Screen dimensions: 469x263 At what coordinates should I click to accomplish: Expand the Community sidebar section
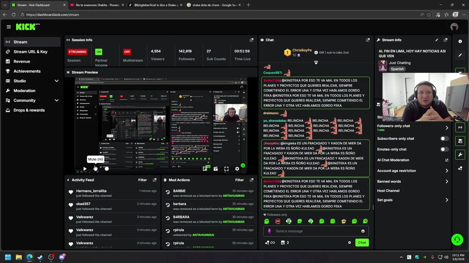[56, 100]
